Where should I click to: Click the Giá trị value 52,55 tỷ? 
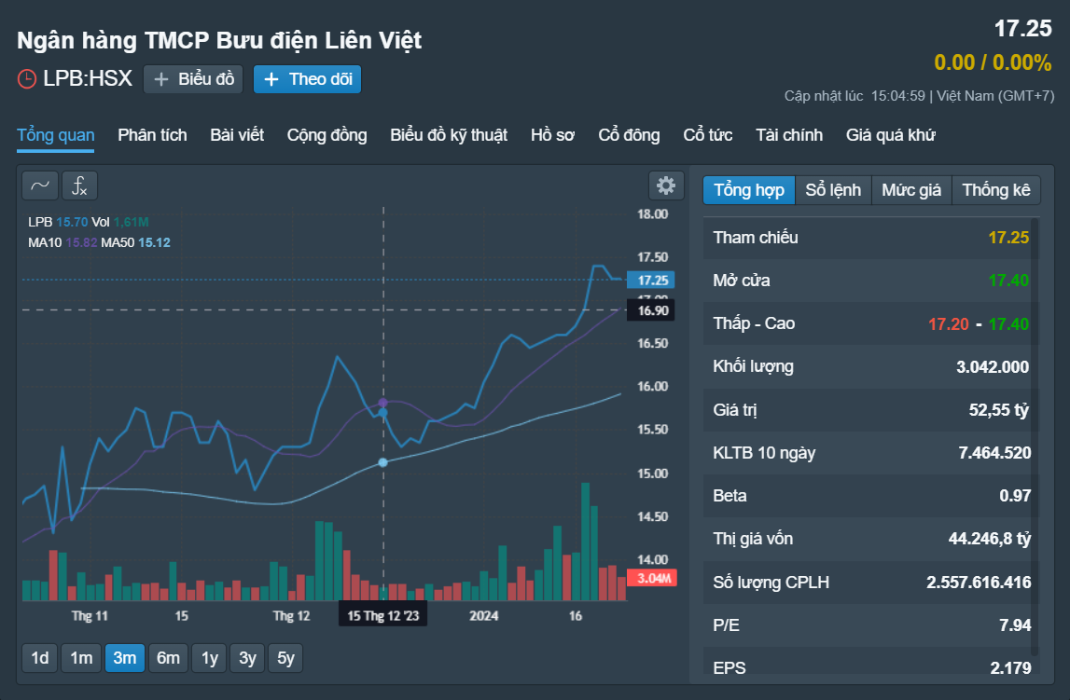999,409
